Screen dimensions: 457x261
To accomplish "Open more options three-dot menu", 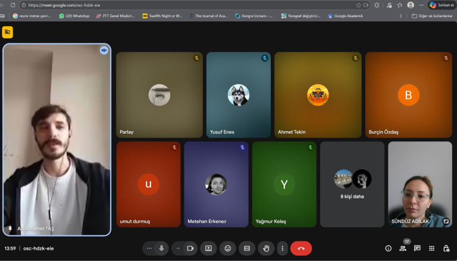I will point(282,248).
